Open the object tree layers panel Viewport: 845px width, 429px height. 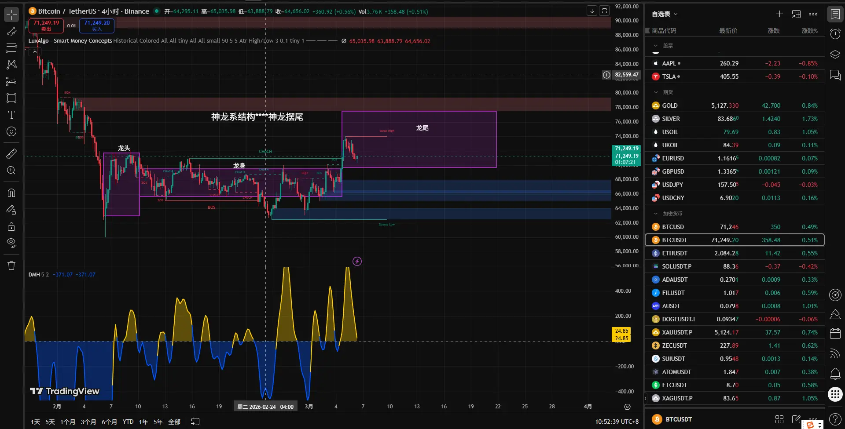click(835, 55)
